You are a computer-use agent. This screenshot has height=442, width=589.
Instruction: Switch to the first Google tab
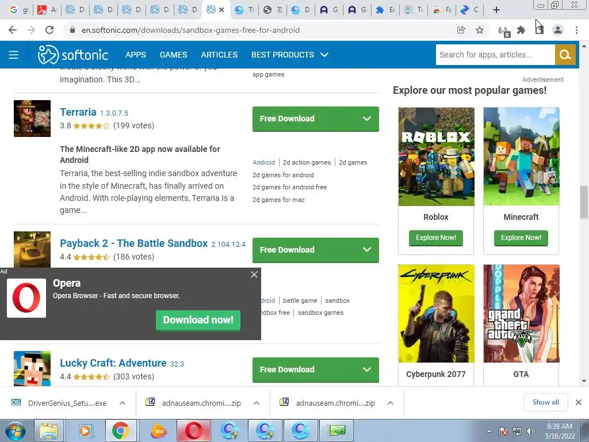[19, 10]
